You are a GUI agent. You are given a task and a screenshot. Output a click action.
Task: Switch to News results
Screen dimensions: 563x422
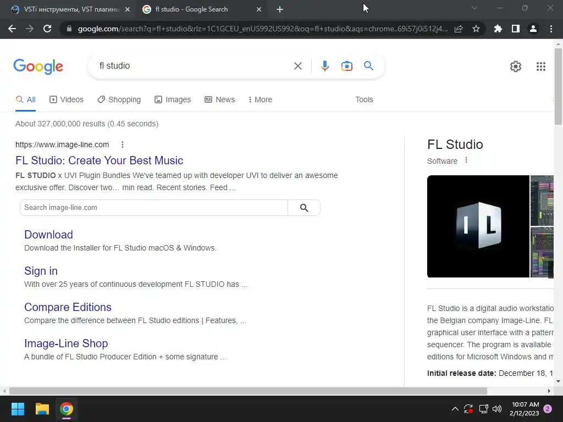click(x=220, y=100)
